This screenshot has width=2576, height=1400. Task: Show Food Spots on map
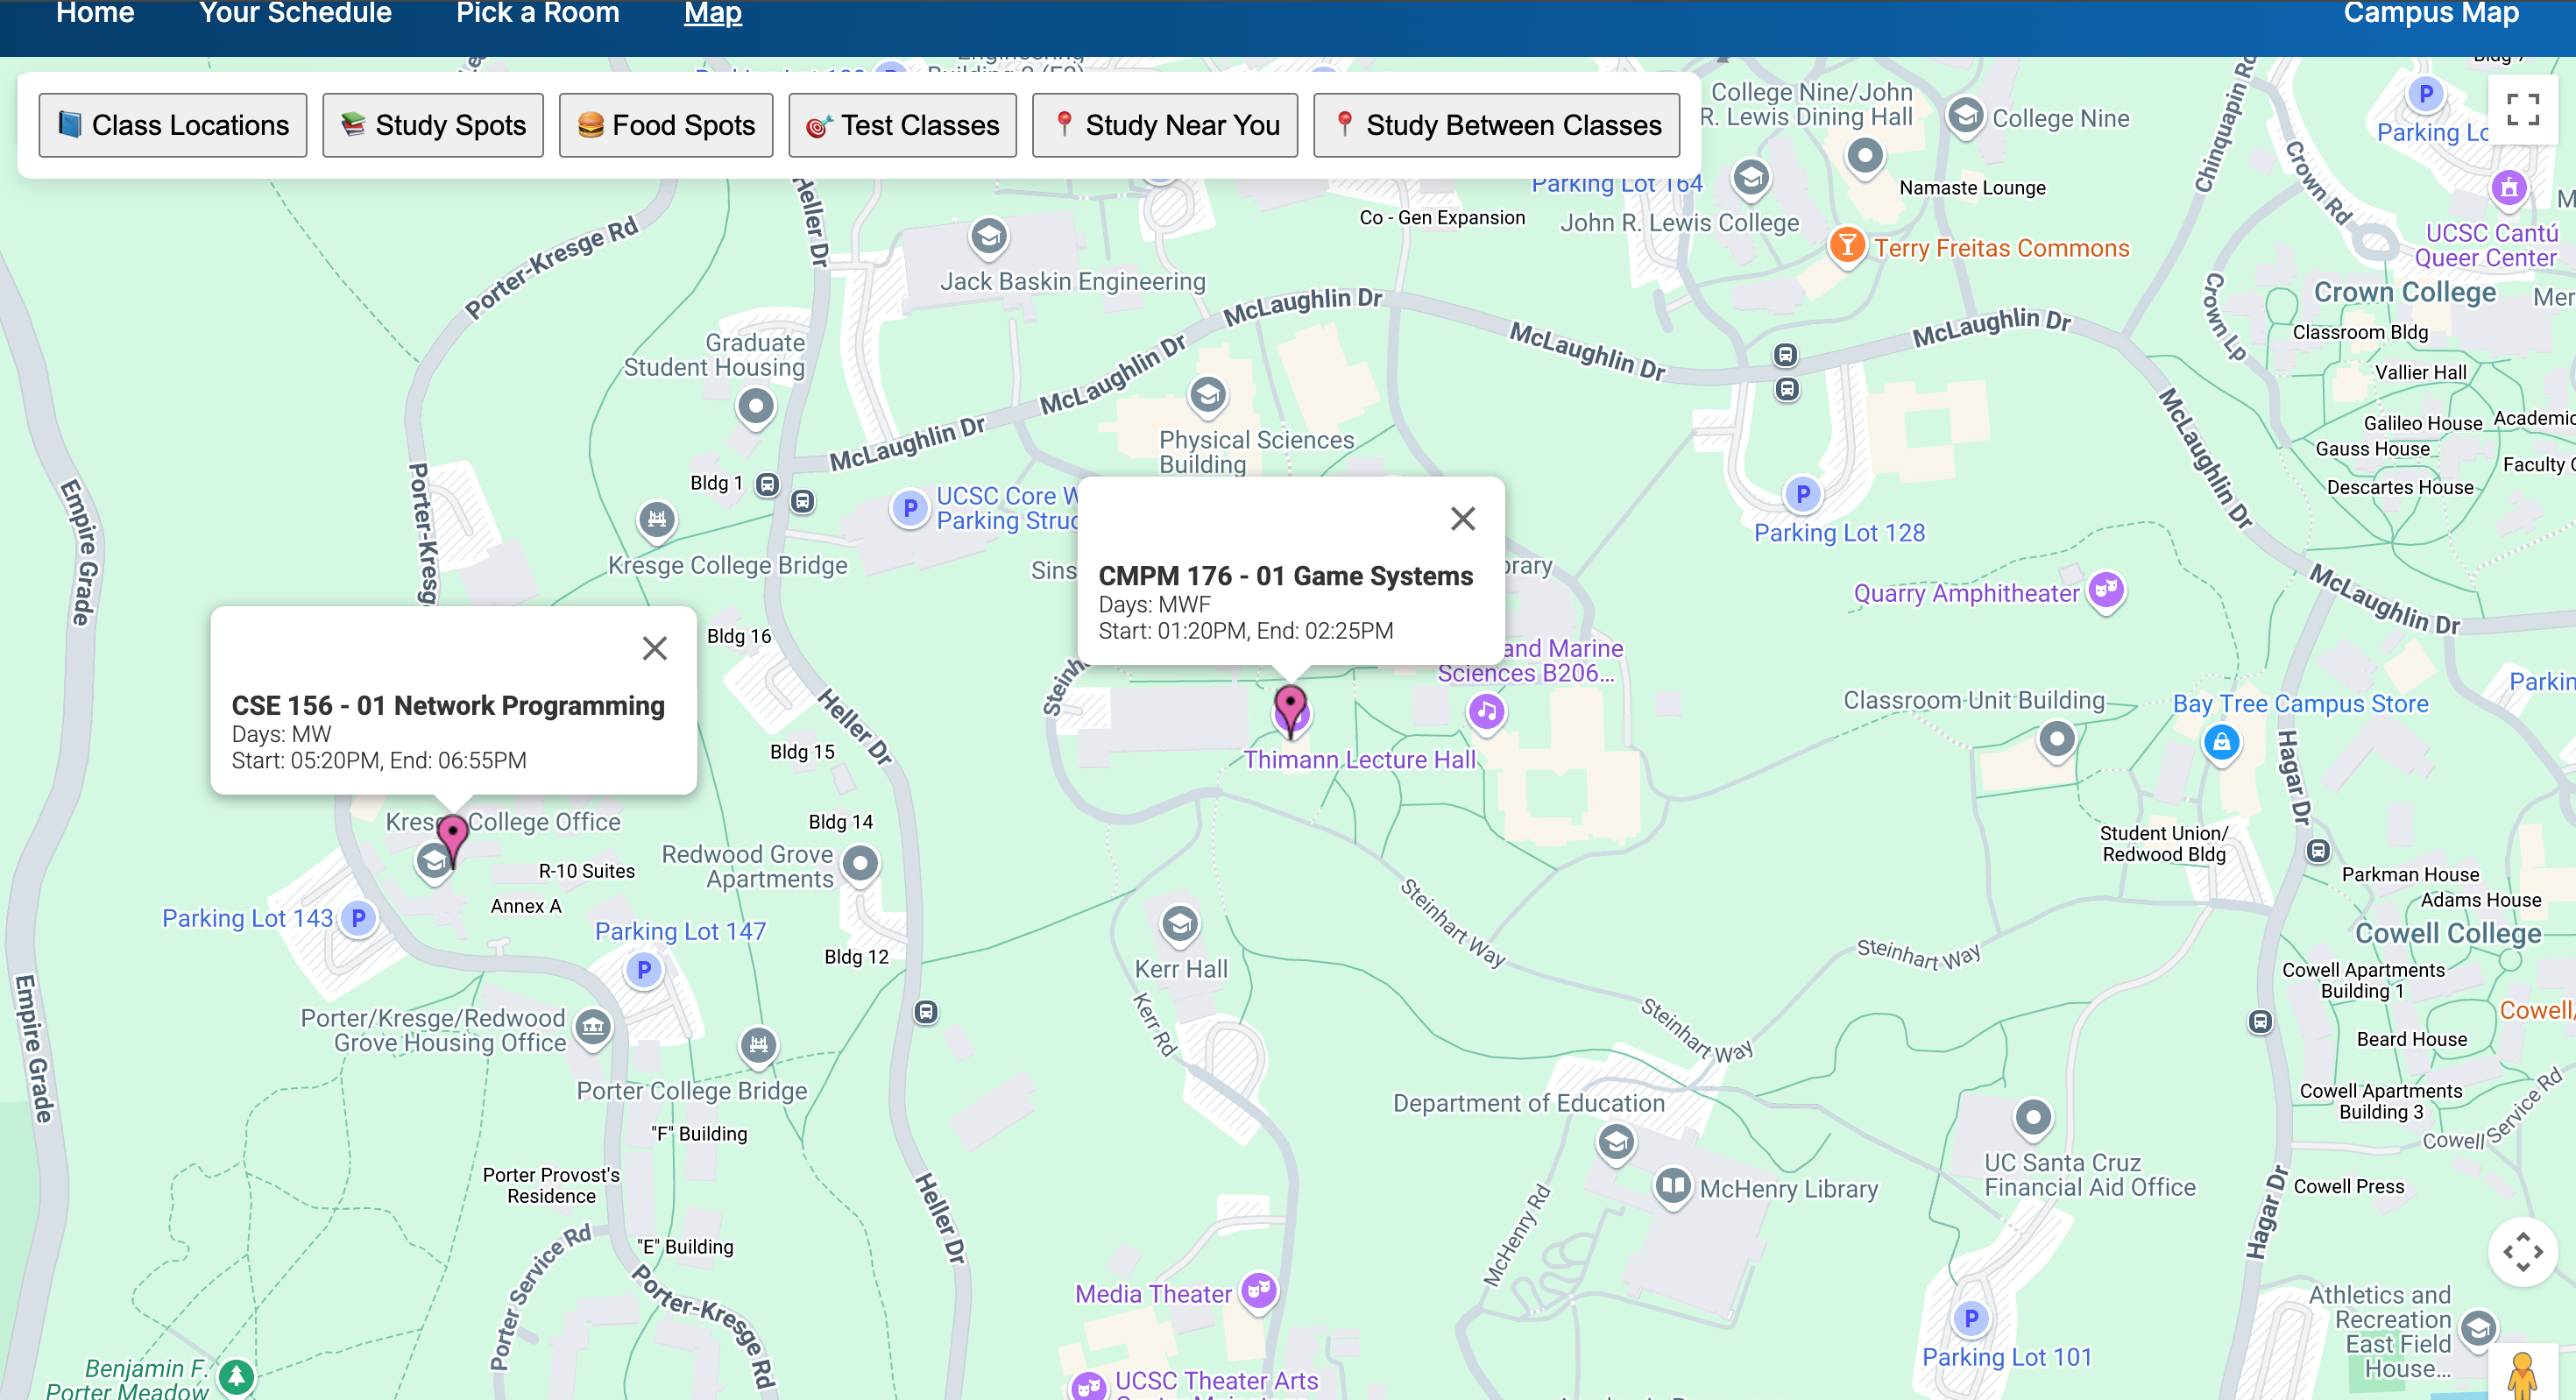click(665, 125)
